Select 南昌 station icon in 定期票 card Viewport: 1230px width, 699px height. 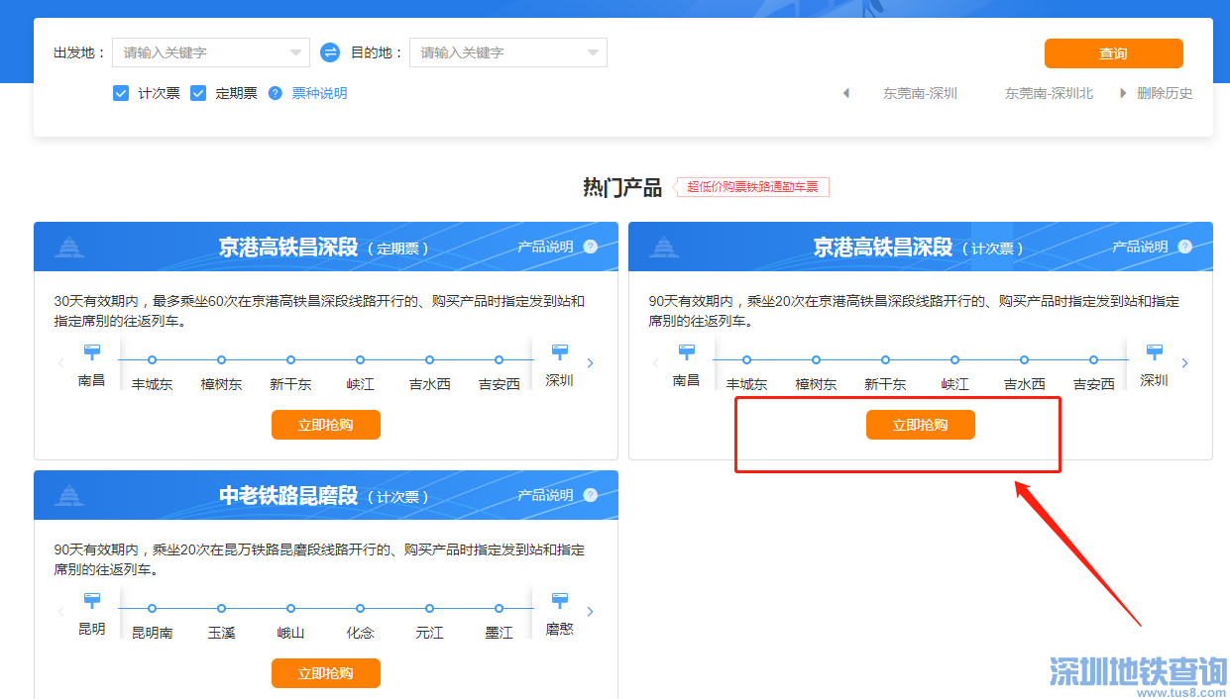[x=92, y=351]
